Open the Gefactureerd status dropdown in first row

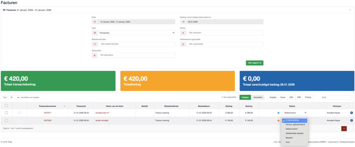(295, 113)
